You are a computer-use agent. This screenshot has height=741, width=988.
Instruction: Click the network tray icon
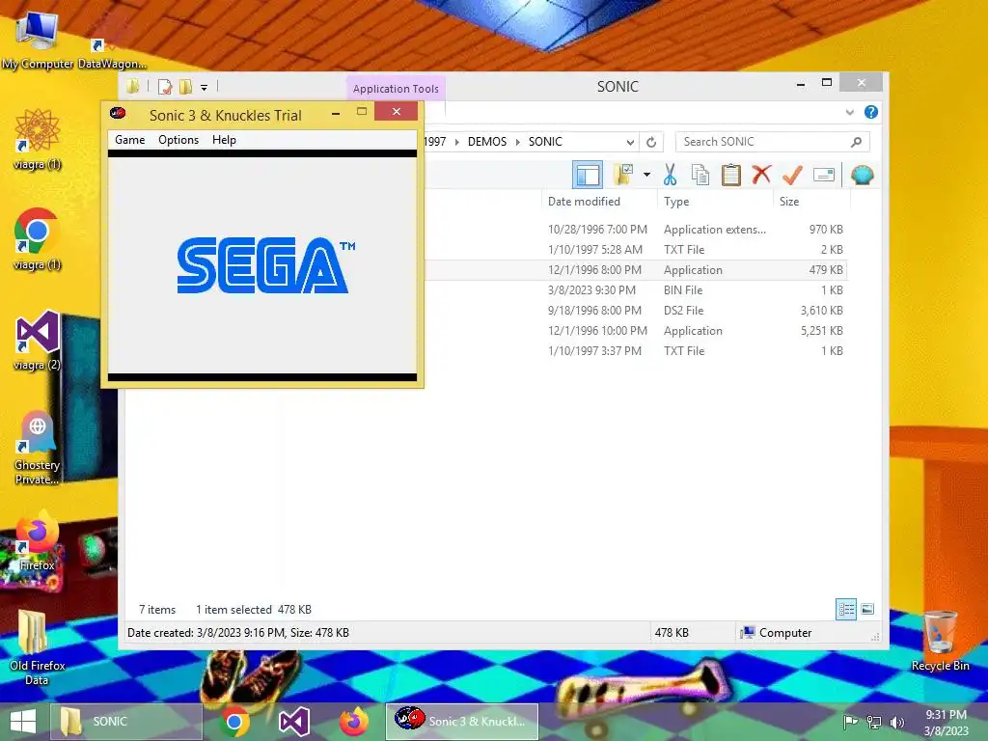pos(874,722)
